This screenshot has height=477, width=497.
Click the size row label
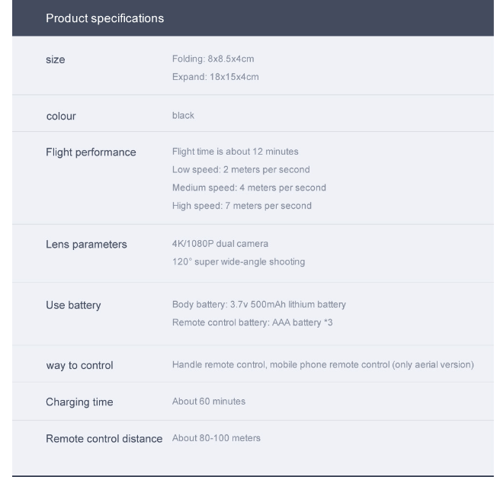tap(55, 60)
